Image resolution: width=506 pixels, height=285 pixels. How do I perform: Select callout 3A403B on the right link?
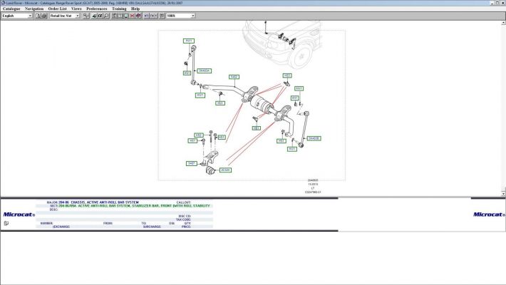point(314,138)
